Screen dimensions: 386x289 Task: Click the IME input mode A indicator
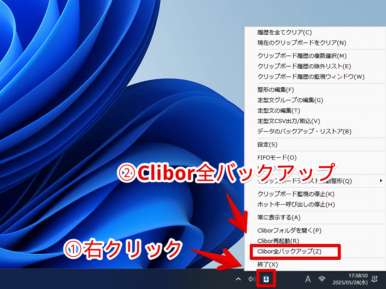click(308, 279)
